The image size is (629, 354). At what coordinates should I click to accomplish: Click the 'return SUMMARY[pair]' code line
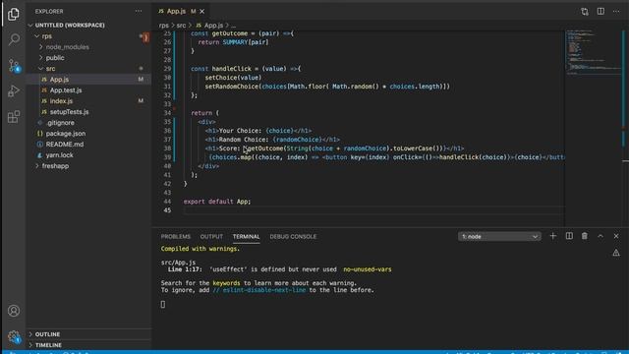pyautogui.click(x=233, y=42)
